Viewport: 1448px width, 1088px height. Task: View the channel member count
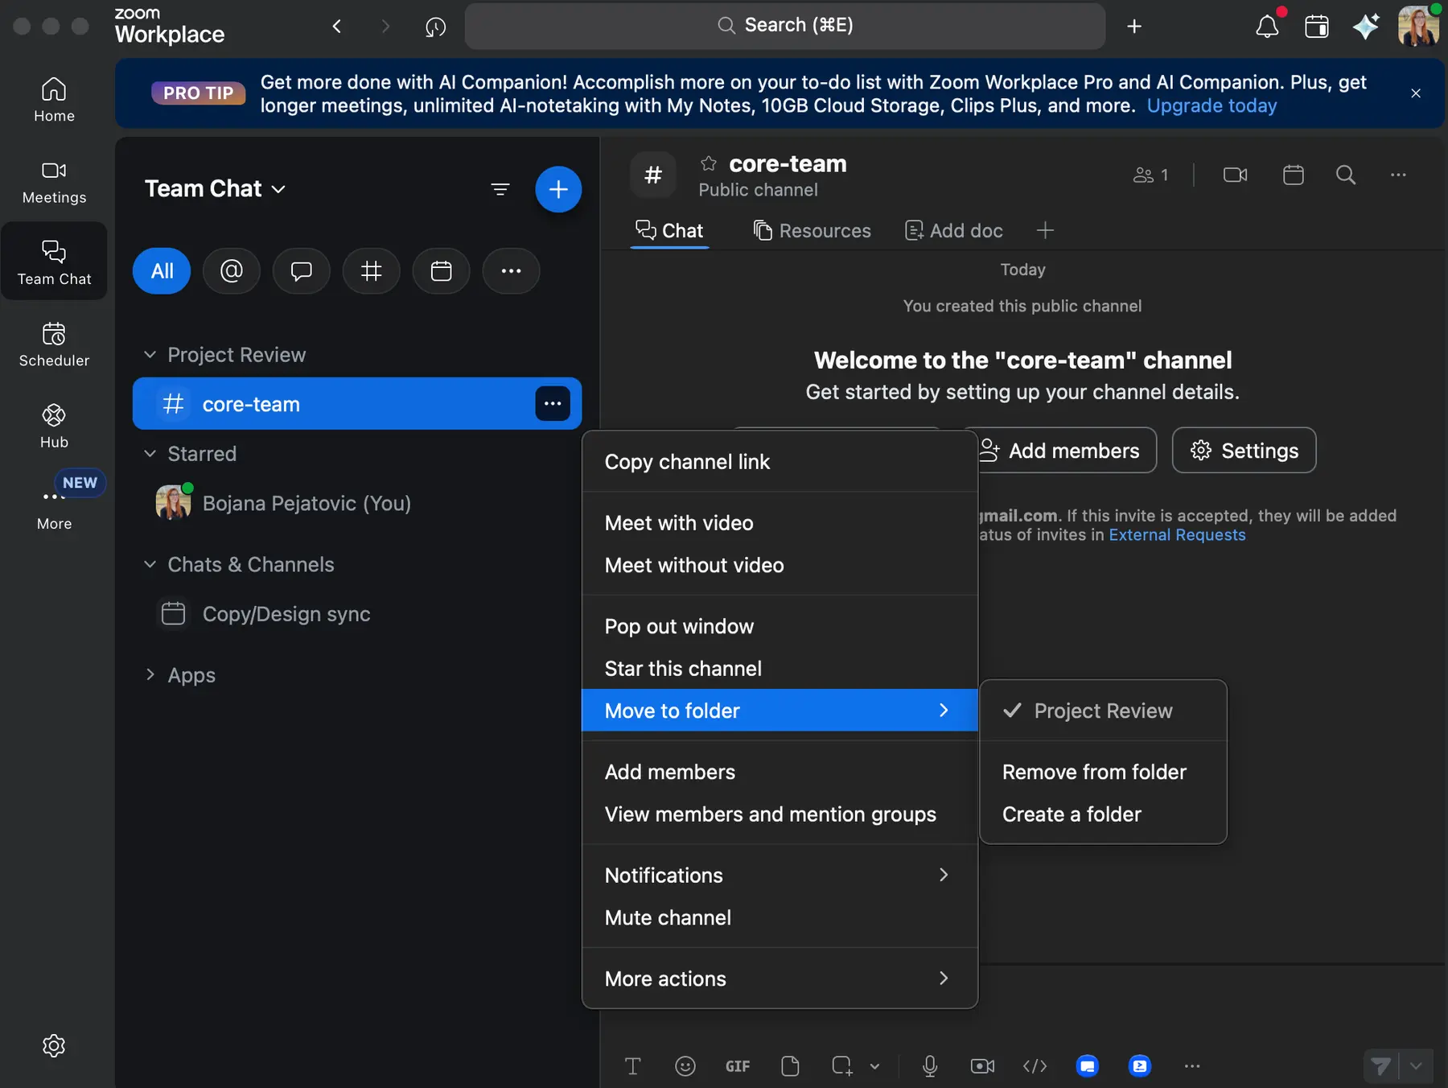1151,175
